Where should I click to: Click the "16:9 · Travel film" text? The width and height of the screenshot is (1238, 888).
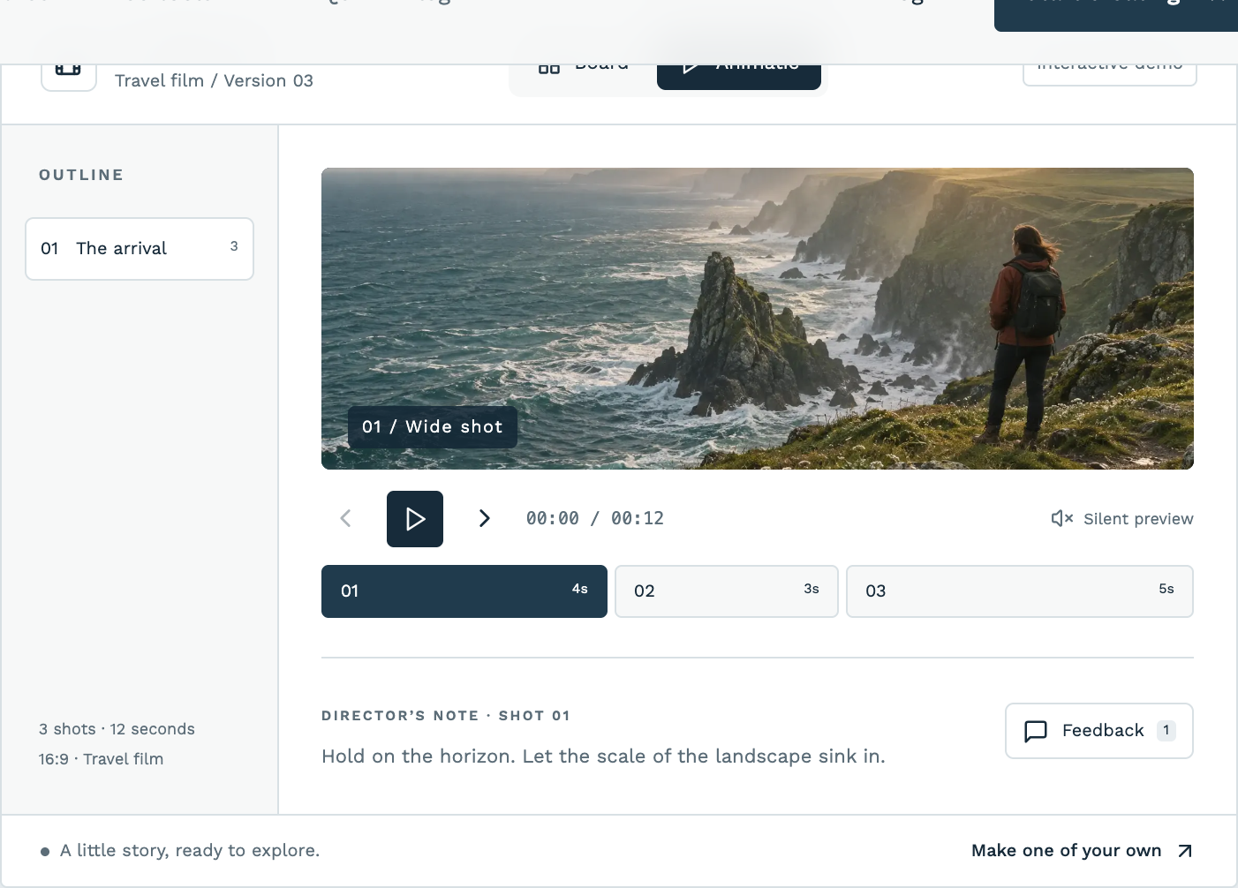[101, 759]
